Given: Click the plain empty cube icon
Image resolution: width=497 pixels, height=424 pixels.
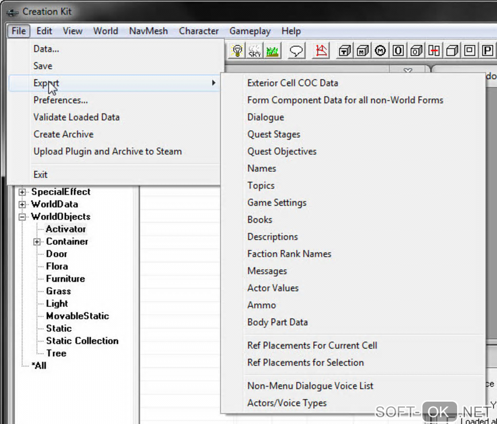Looking at the screenshot, I should click(x=452, y=51).
